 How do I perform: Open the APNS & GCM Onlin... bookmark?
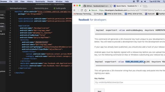113,14
